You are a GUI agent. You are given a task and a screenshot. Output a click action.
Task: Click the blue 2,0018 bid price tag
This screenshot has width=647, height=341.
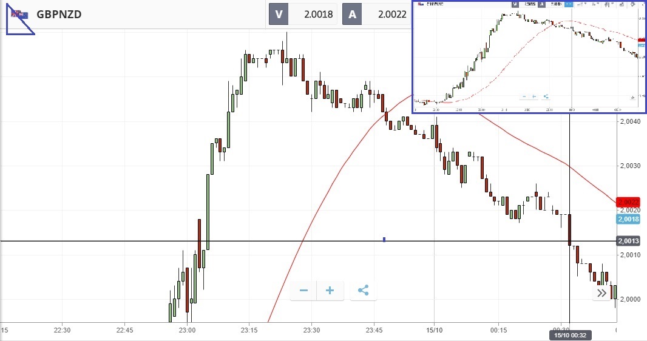(628, 220)
